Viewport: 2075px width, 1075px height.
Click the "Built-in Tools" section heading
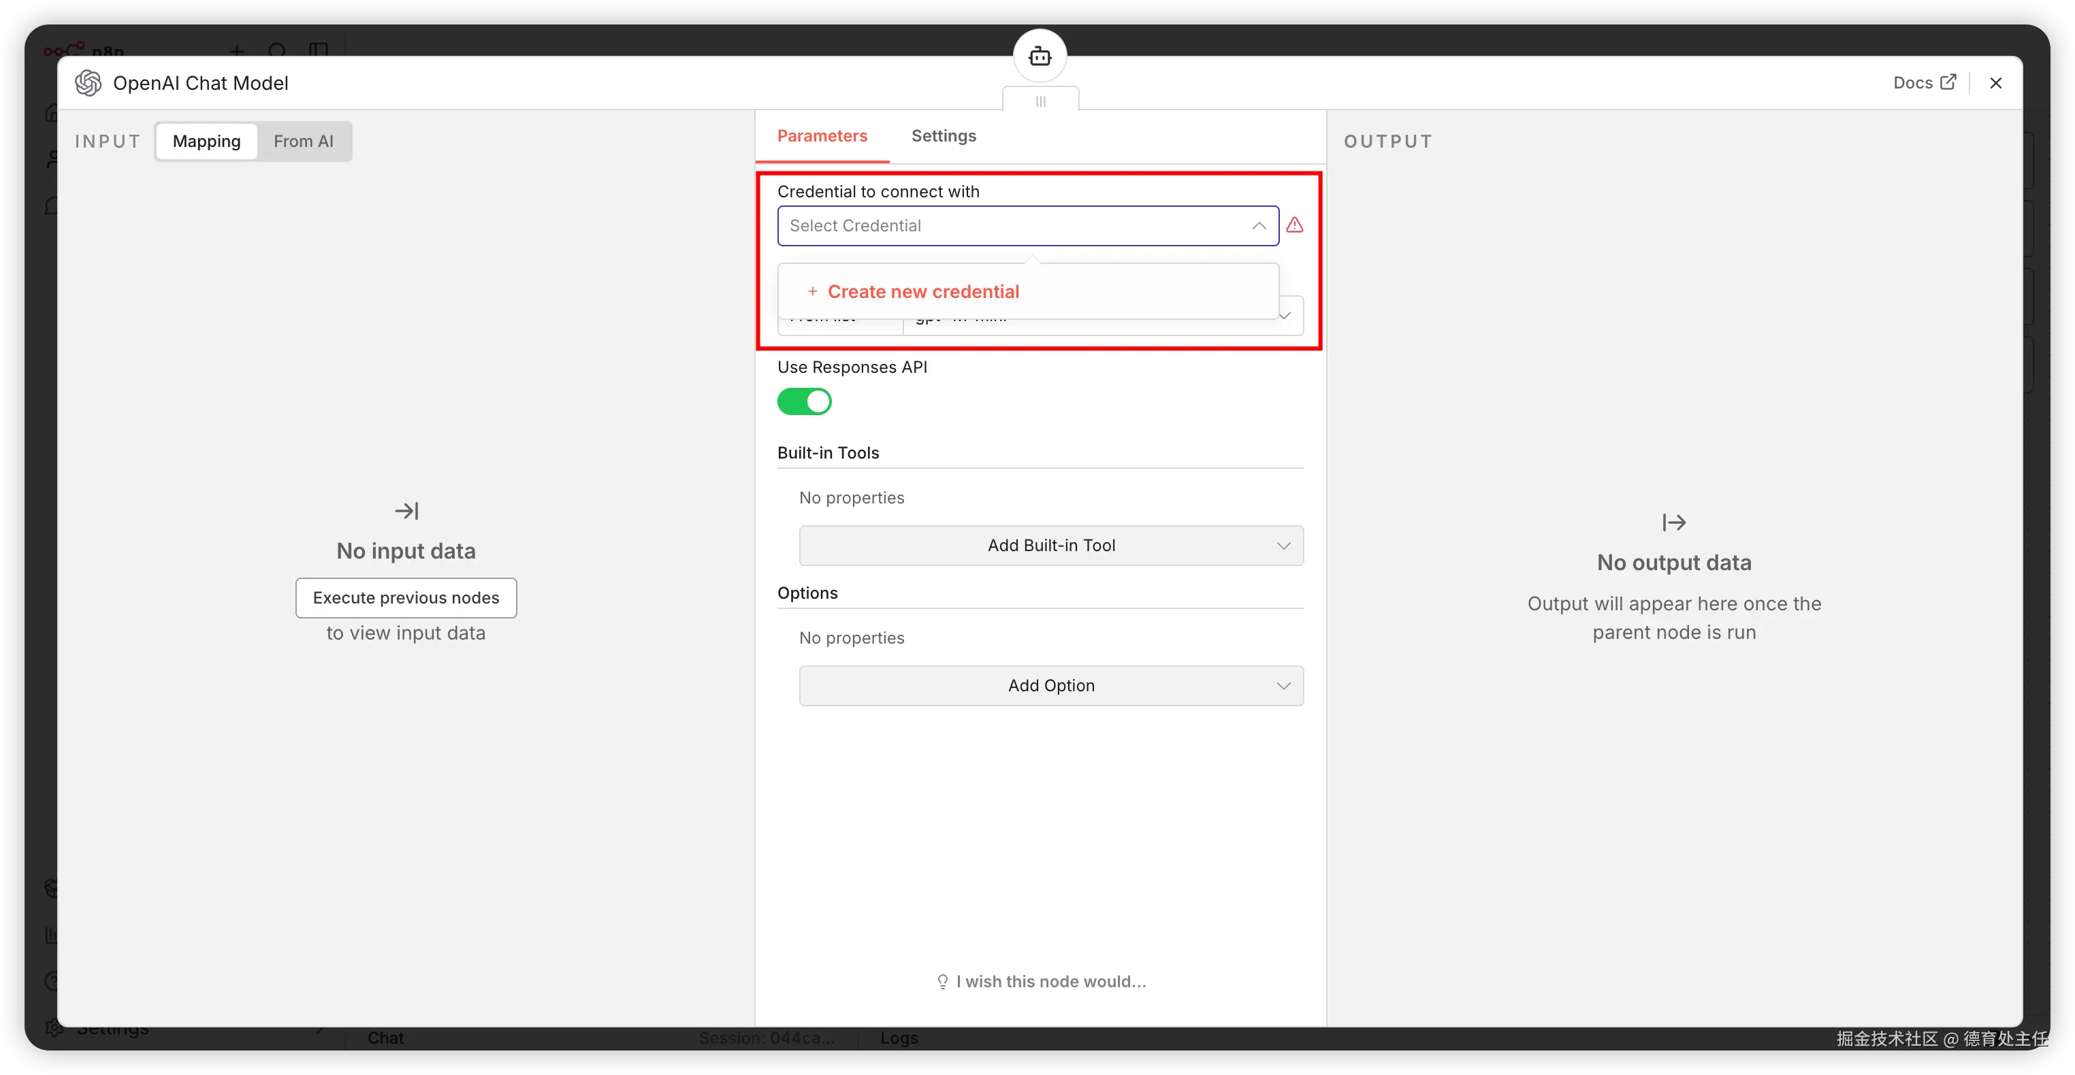828,452
